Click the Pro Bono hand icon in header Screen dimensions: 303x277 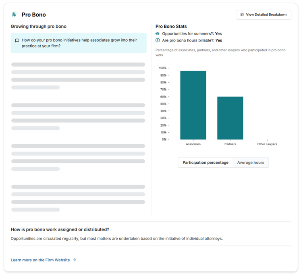(14, 15)
